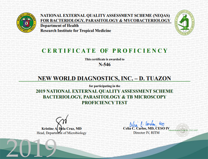Select the code 'N-546'
Screen dimensions: 208x159
tap(105, 64)
